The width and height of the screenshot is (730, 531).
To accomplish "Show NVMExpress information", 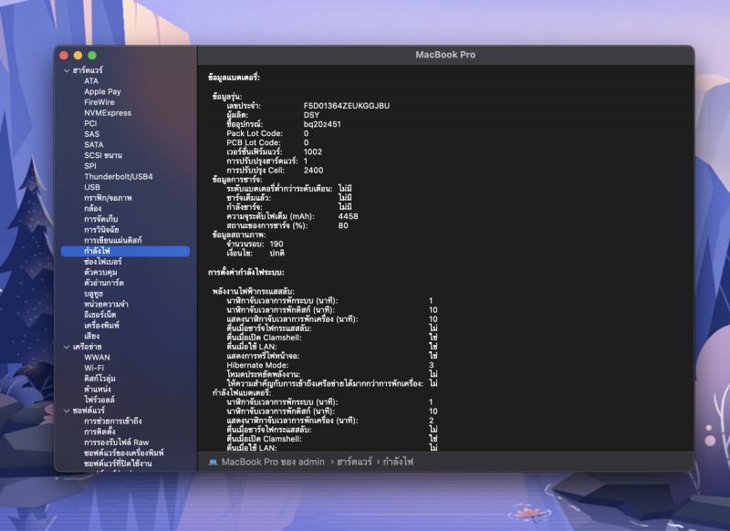I will 108,113.
